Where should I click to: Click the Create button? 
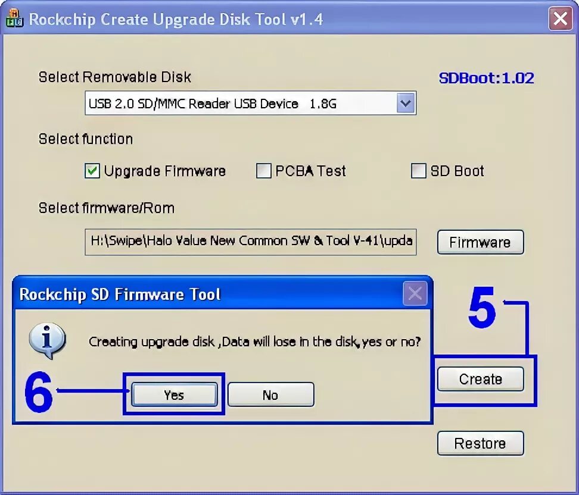480,379
